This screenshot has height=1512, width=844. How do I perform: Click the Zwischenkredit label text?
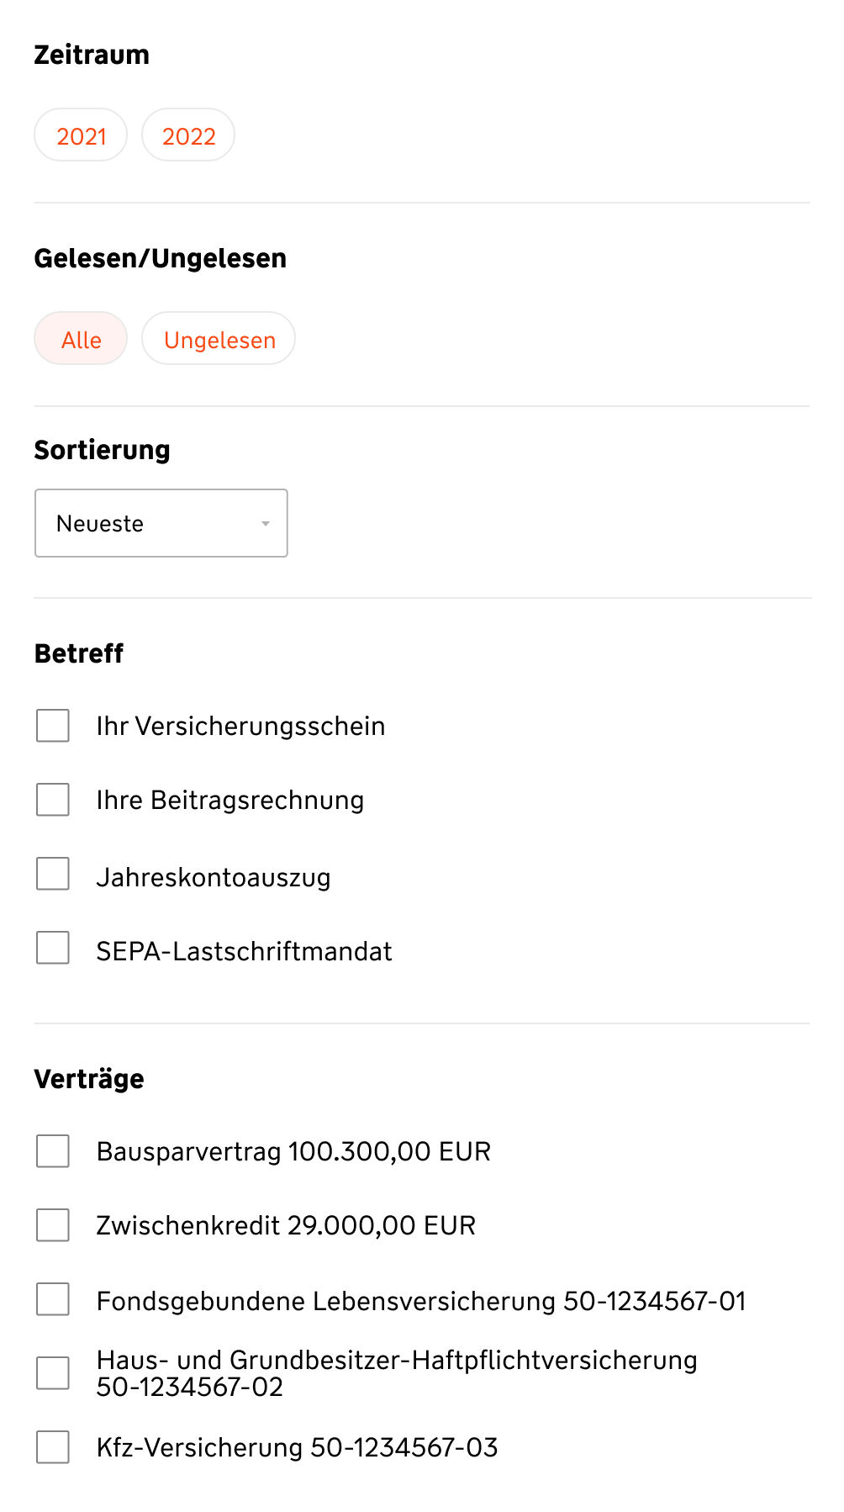click(x=286, y=1226)
